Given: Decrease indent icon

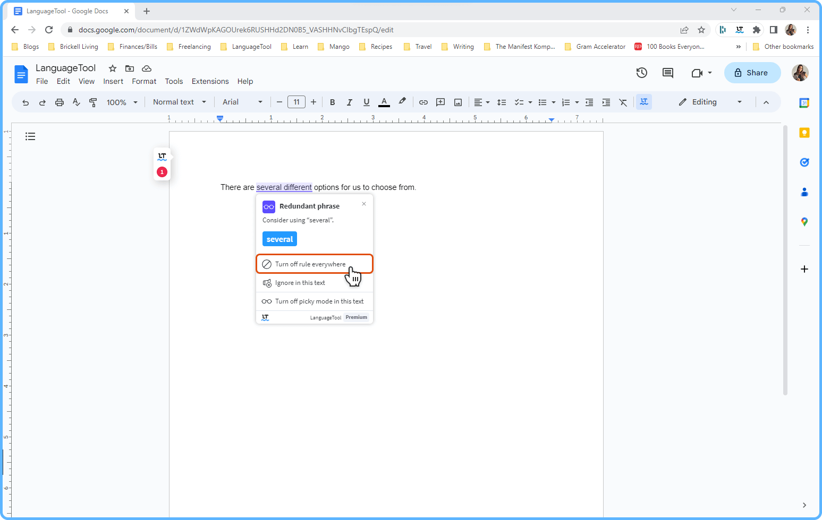Looking at the screenshot, I should (x=589, y=102).
